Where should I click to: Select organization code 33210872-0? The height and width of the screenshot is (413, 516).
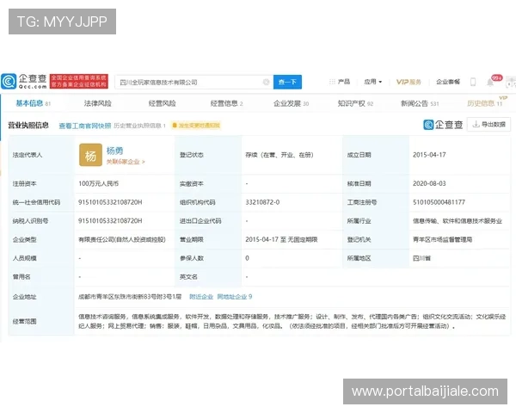point(262,202)
